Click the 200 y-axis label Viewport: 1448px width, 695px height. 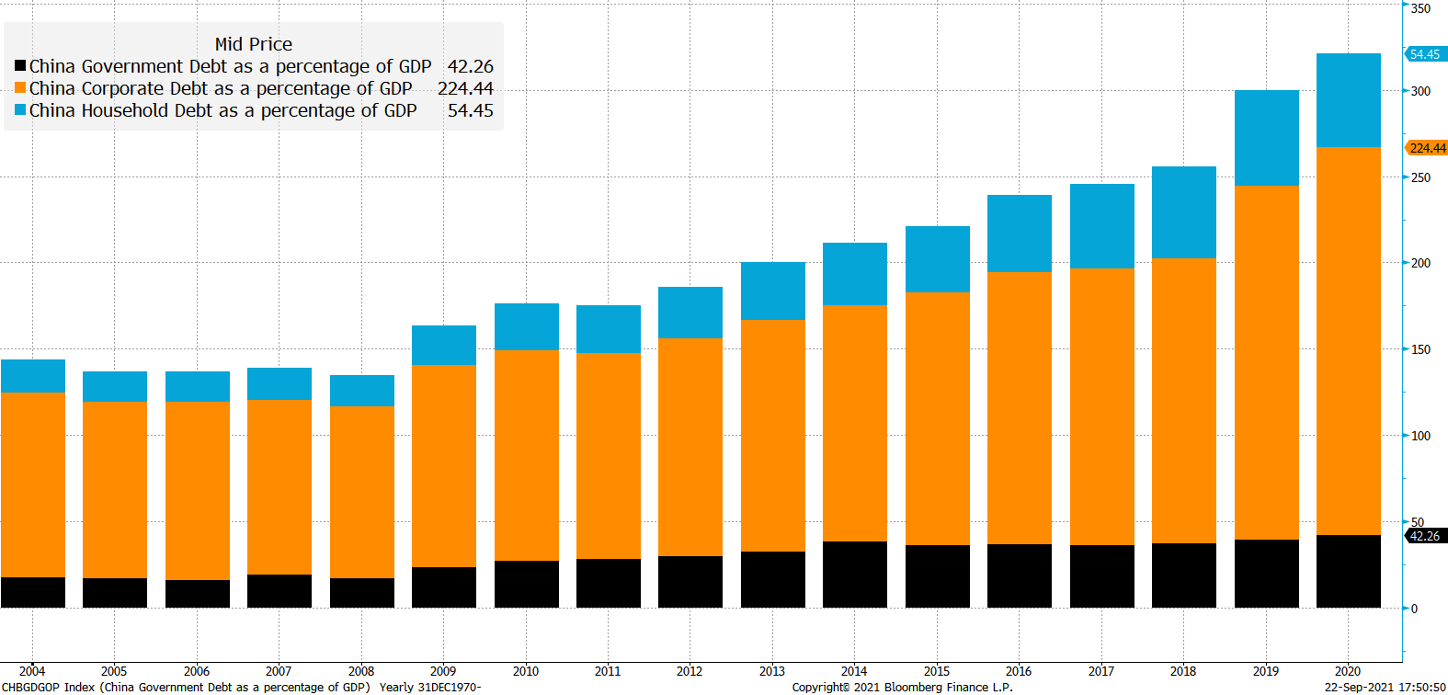pyautogui.click(x=1421, y=263)
